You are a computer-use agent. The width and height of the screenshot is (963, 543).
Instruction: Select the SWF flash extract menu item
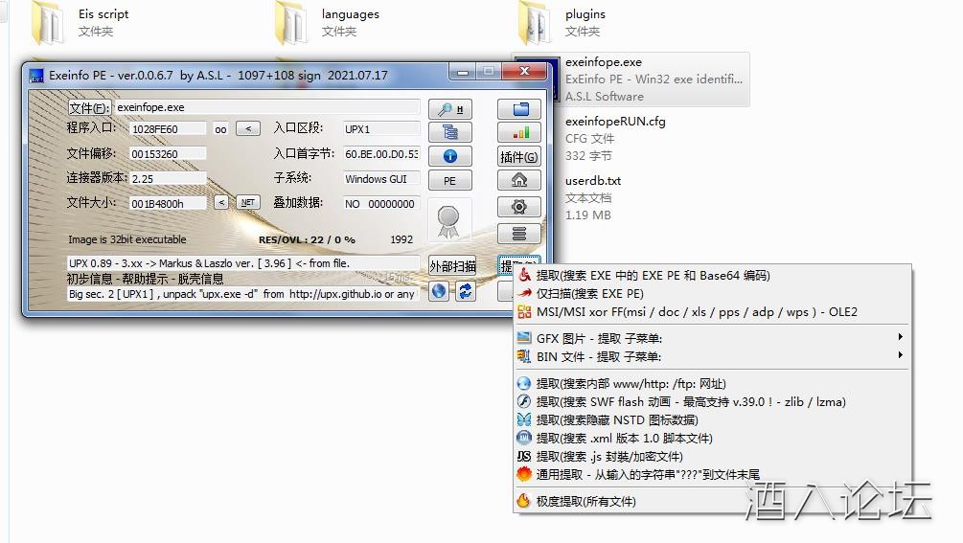(x=690, y=402)
